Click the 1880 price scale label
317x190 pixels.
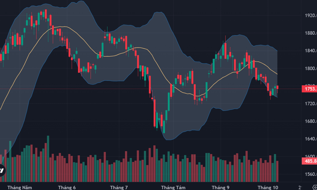tap(311, 33)
